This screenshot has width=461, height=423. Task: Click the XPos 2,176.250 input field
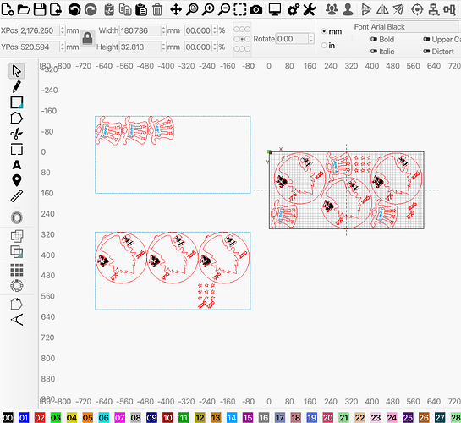pos(40,30)
